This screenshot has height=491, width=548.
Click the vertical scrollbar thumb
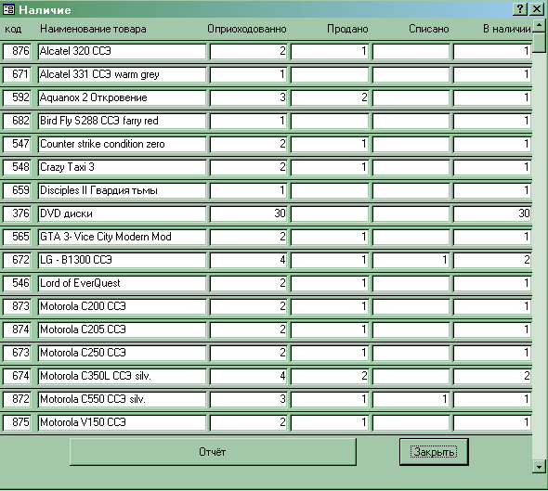539,43
